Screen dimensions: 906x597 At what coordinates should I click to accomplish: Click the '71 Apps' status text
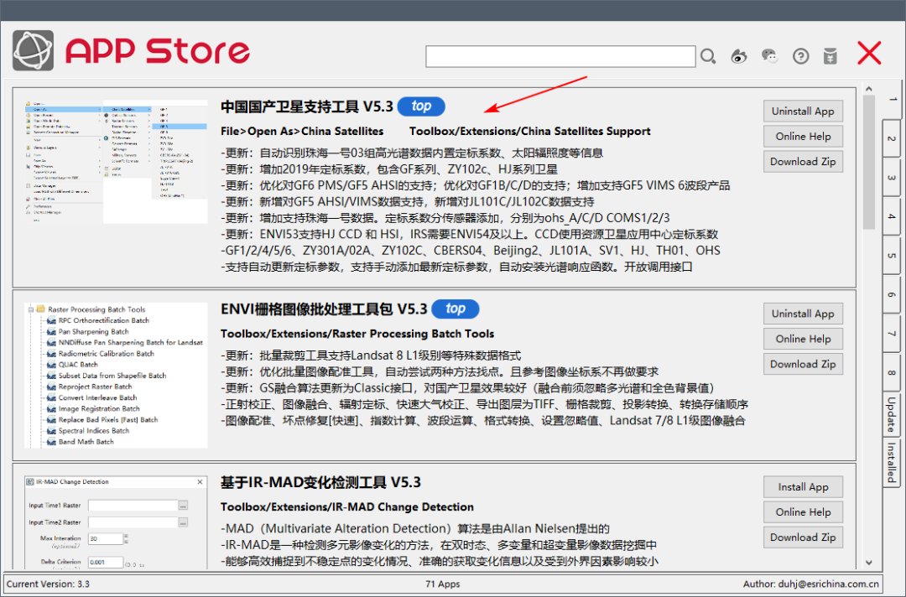pos(443,584)
